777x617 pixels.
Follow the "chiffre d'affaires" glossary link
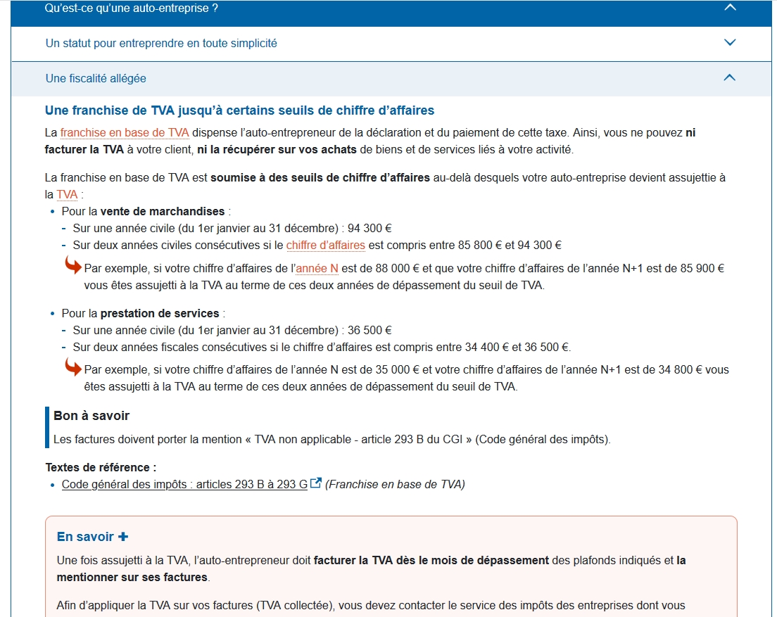pos(325,246)
